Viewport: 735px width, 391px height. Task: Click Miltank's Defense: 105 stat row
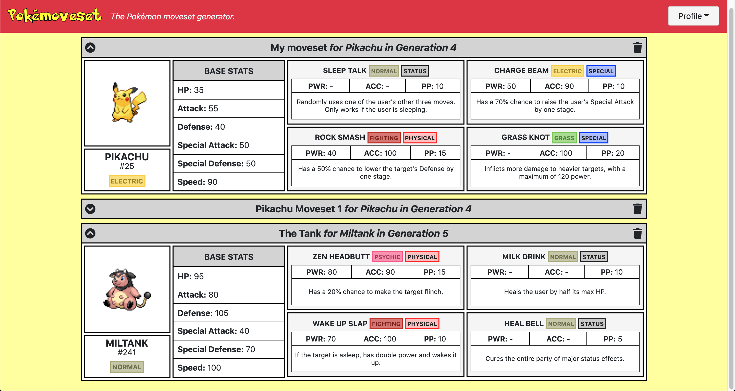(x=229, y=313)
